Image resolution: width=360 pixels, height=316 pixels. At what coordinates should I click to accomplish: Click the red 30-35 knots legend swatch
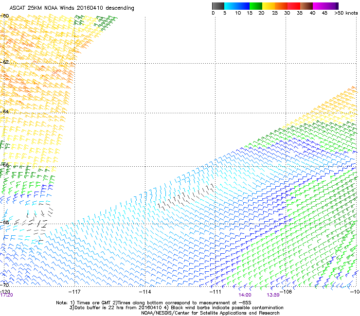(x=294, y=6)
